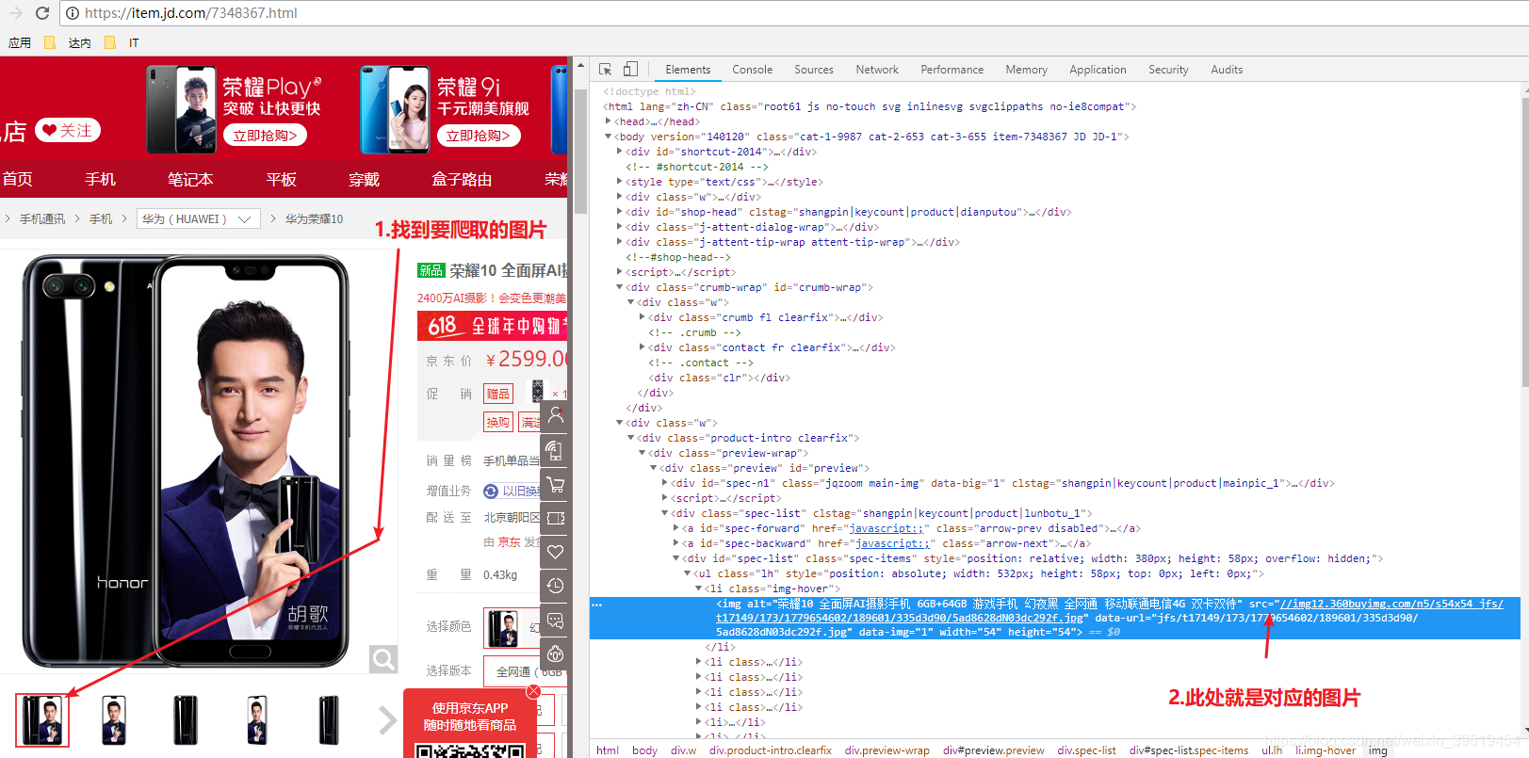Viewport: 1529px width, 758px height.
Task: Switch to the Performance DevTools tab
Action: (x=952, y=70)
